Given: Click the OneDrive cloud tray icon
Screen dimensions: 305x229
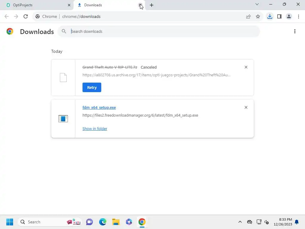Looking at the screenshot, I should 250,222.
